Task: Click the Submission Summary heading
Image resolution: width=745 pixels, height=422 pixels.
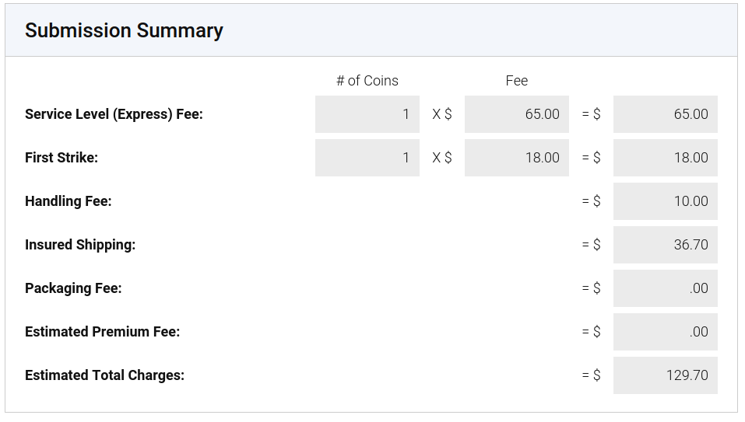Action: point(124,30)
